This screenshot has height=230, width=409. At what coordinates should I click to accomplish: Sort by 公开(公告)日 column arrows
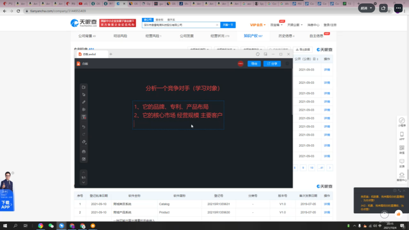(x=317, y=59)
